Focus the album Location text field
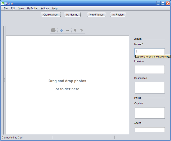171x141 pixels. point(150,69)
